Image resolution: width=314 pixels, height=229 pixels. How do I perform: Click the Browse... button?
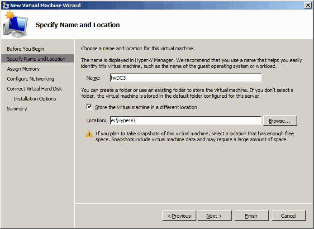280,121
